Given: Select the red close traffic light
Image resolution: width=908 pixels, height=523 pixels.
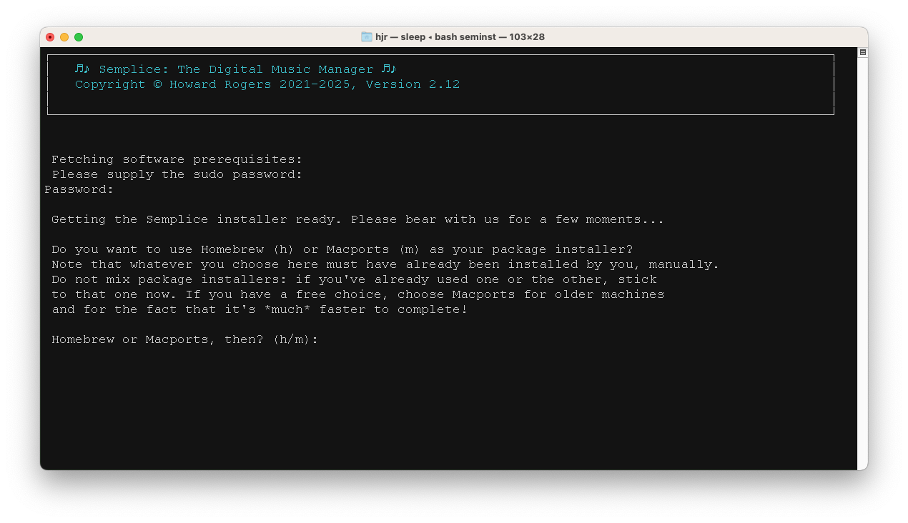Looking at the screenshot, I should click(x=50, y=36).
